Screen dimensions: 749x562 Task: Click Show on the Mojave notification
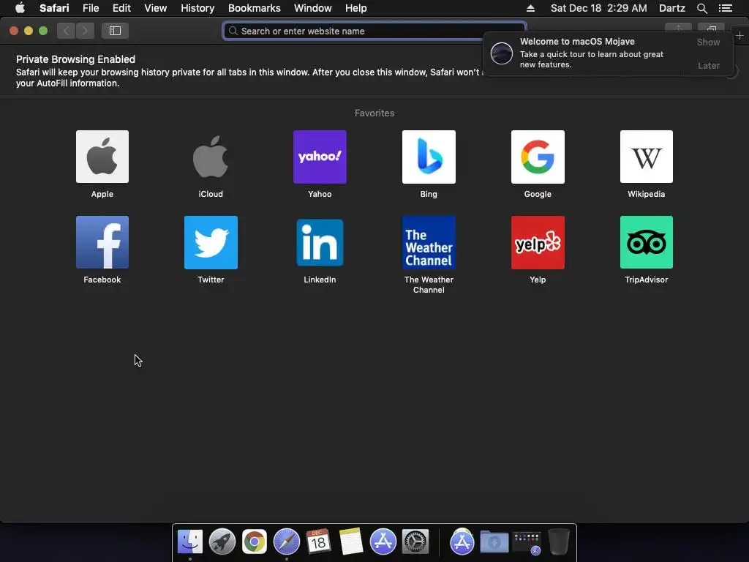tap(708, 42)
